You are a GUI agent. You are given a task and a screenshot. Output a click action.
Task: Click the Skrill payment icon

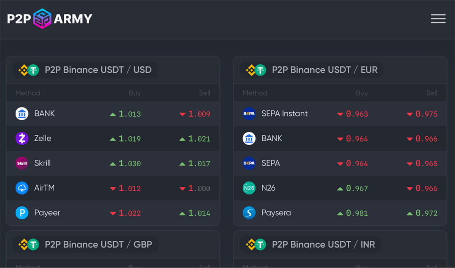click(22, 163)
